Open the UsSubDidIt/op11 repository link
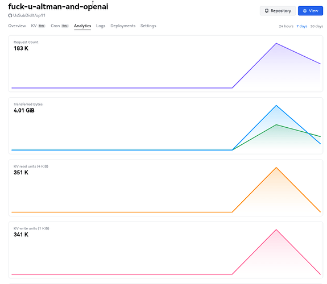Image resolution: width=327 pixels, height=284 pixels. [x=29, y=15]
